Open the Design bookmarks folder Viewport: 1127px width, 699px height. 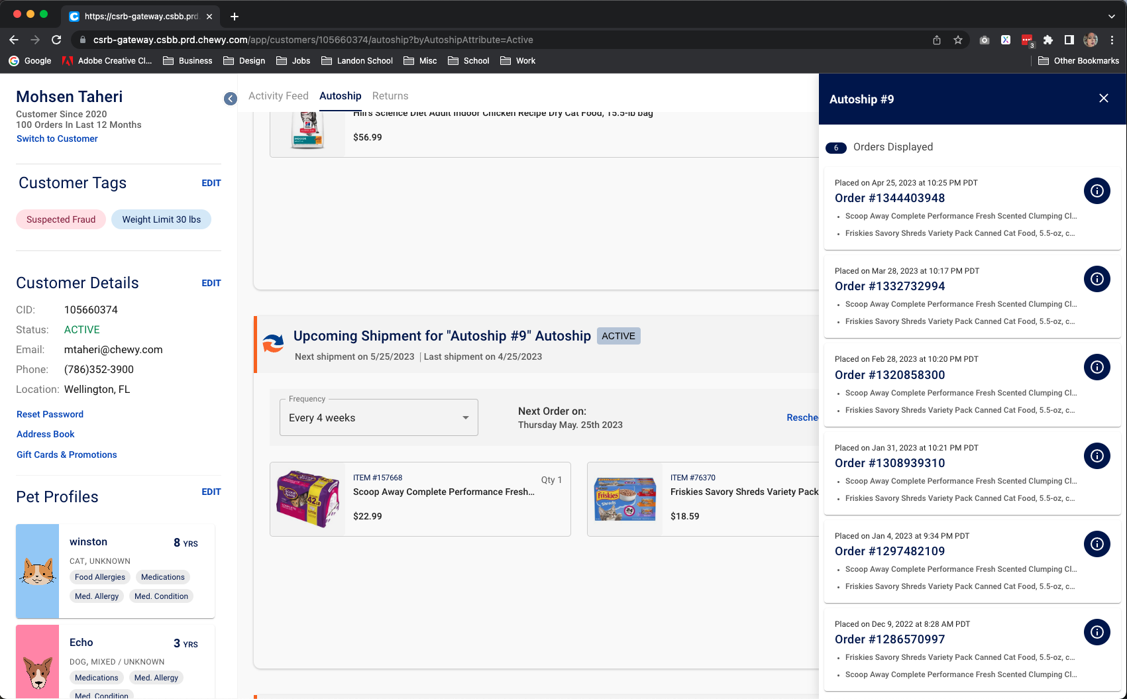pos(244,60)
